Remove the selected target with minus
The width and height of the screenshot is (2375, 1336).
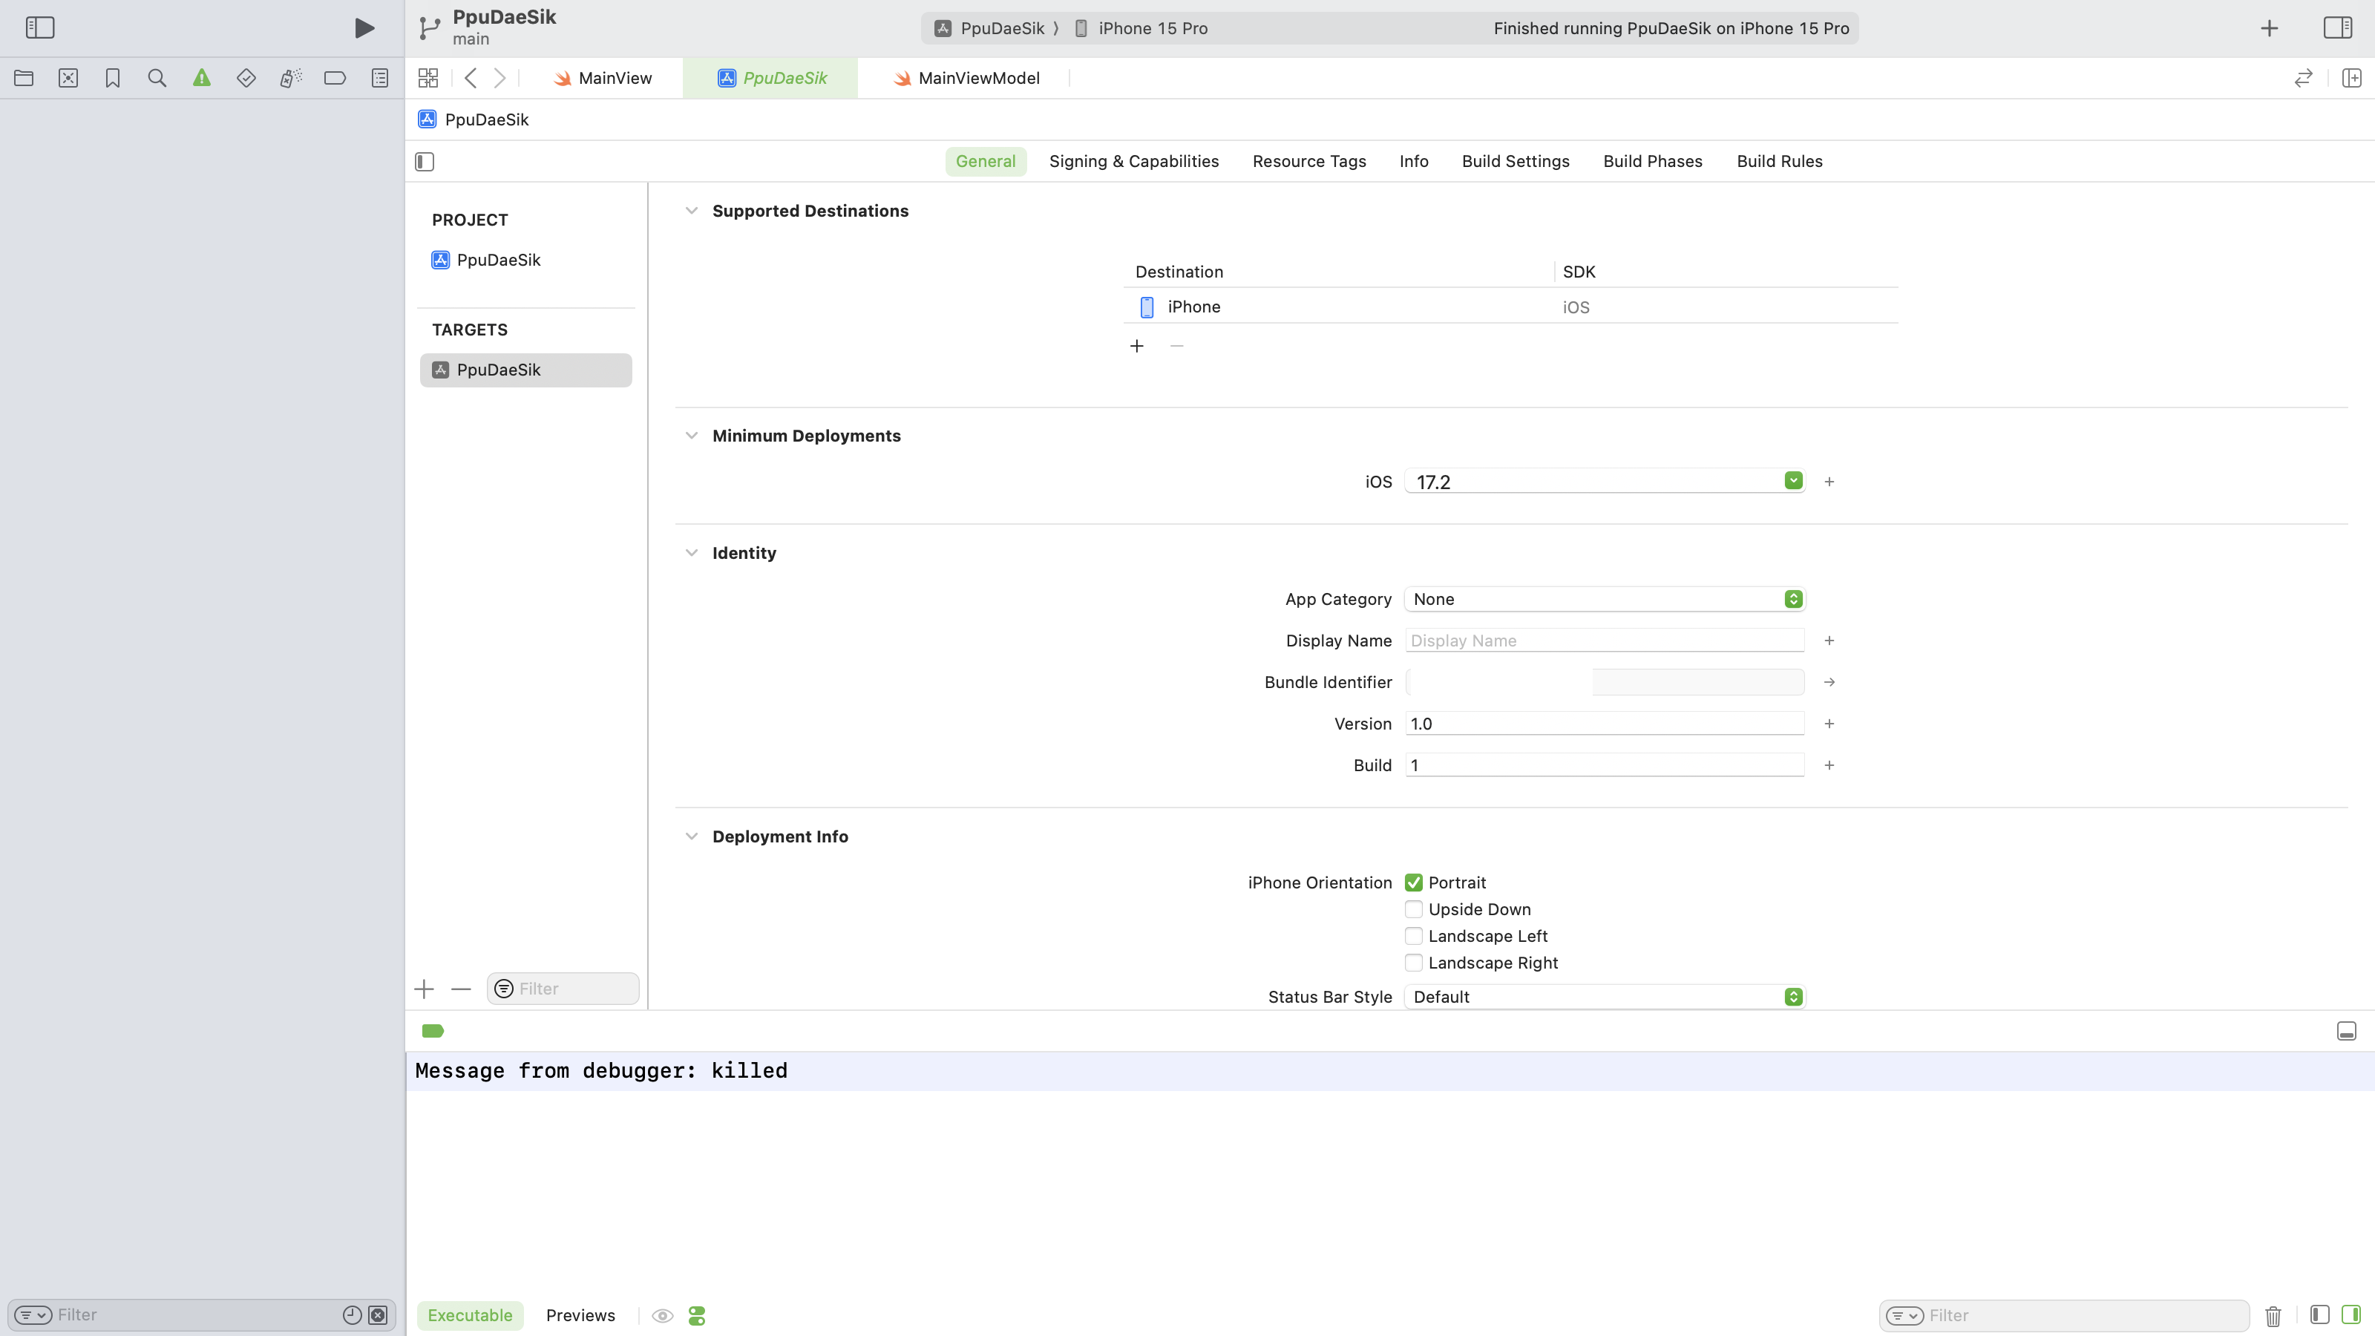(461, 989)
